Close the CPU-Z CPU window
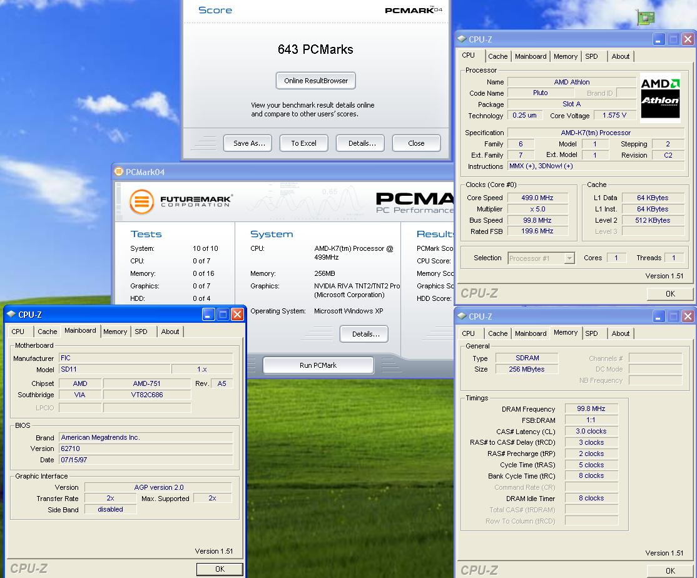 [688, 39]
